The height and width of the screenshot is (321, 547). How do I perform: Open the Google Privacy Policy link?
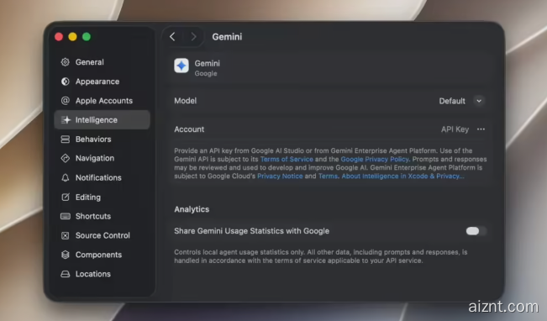(375, 159)
